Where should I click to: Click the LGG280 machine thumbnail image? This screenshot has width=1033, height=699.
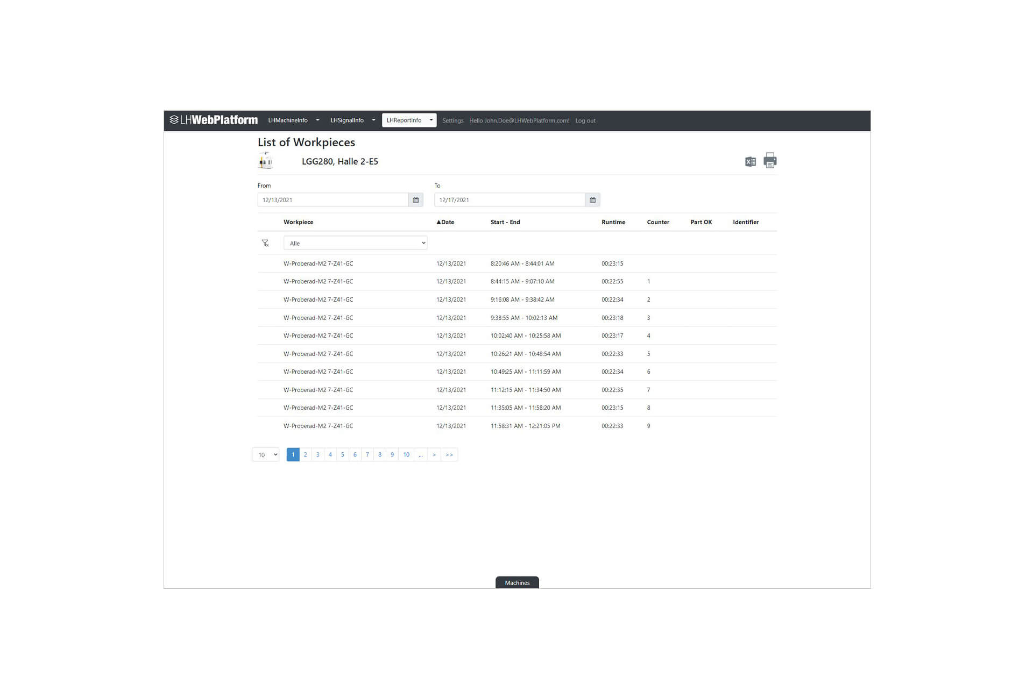tap(266, 161)
